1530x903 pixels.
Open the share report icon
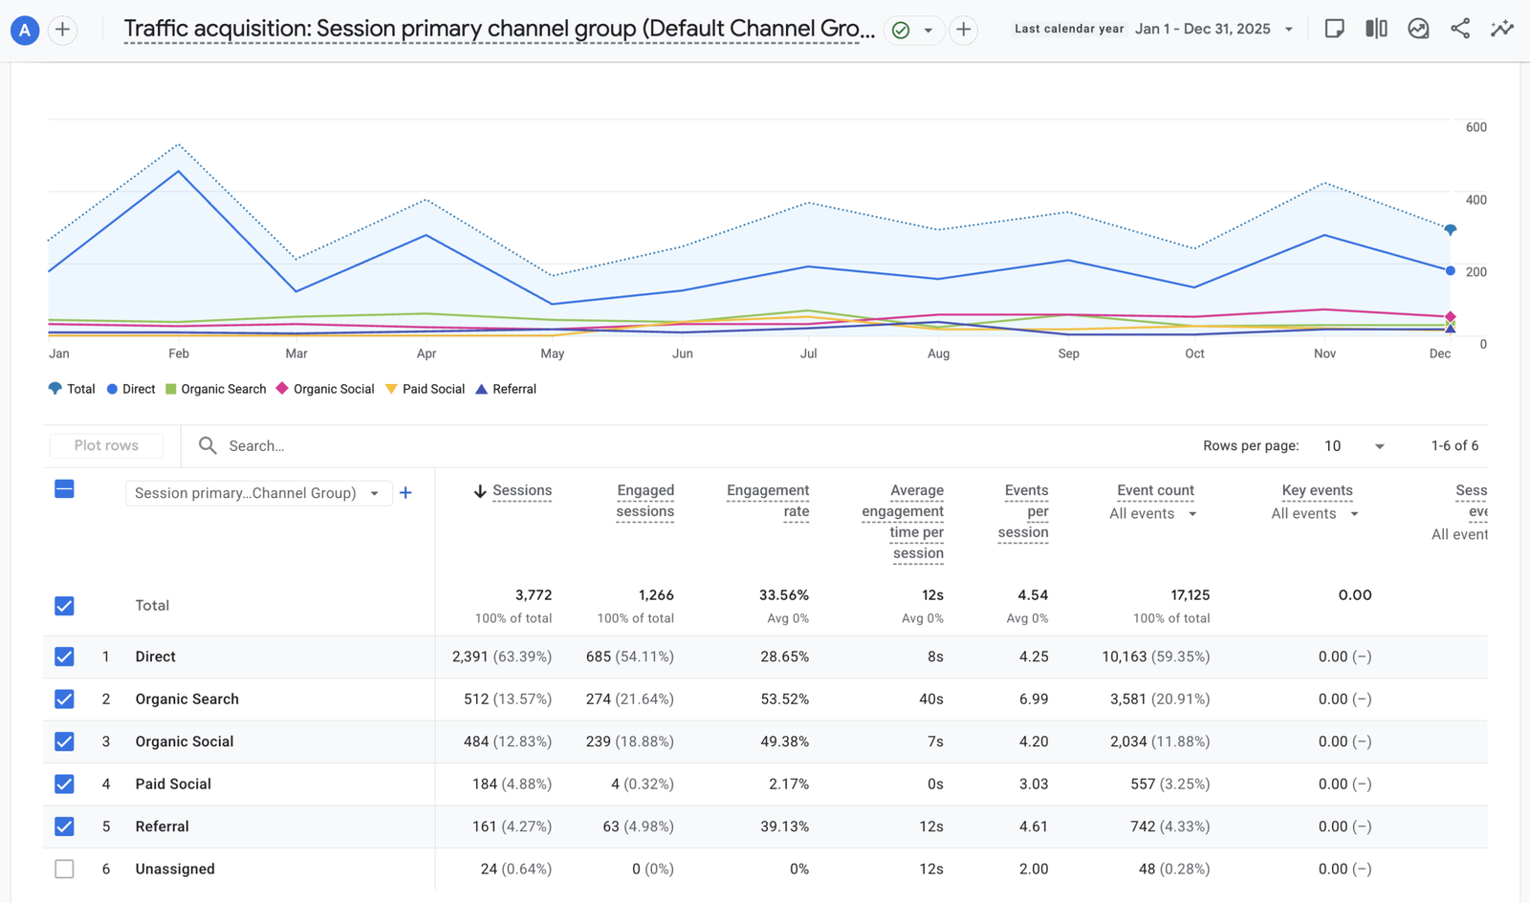pyautogui.click(x=1460, y=29)
